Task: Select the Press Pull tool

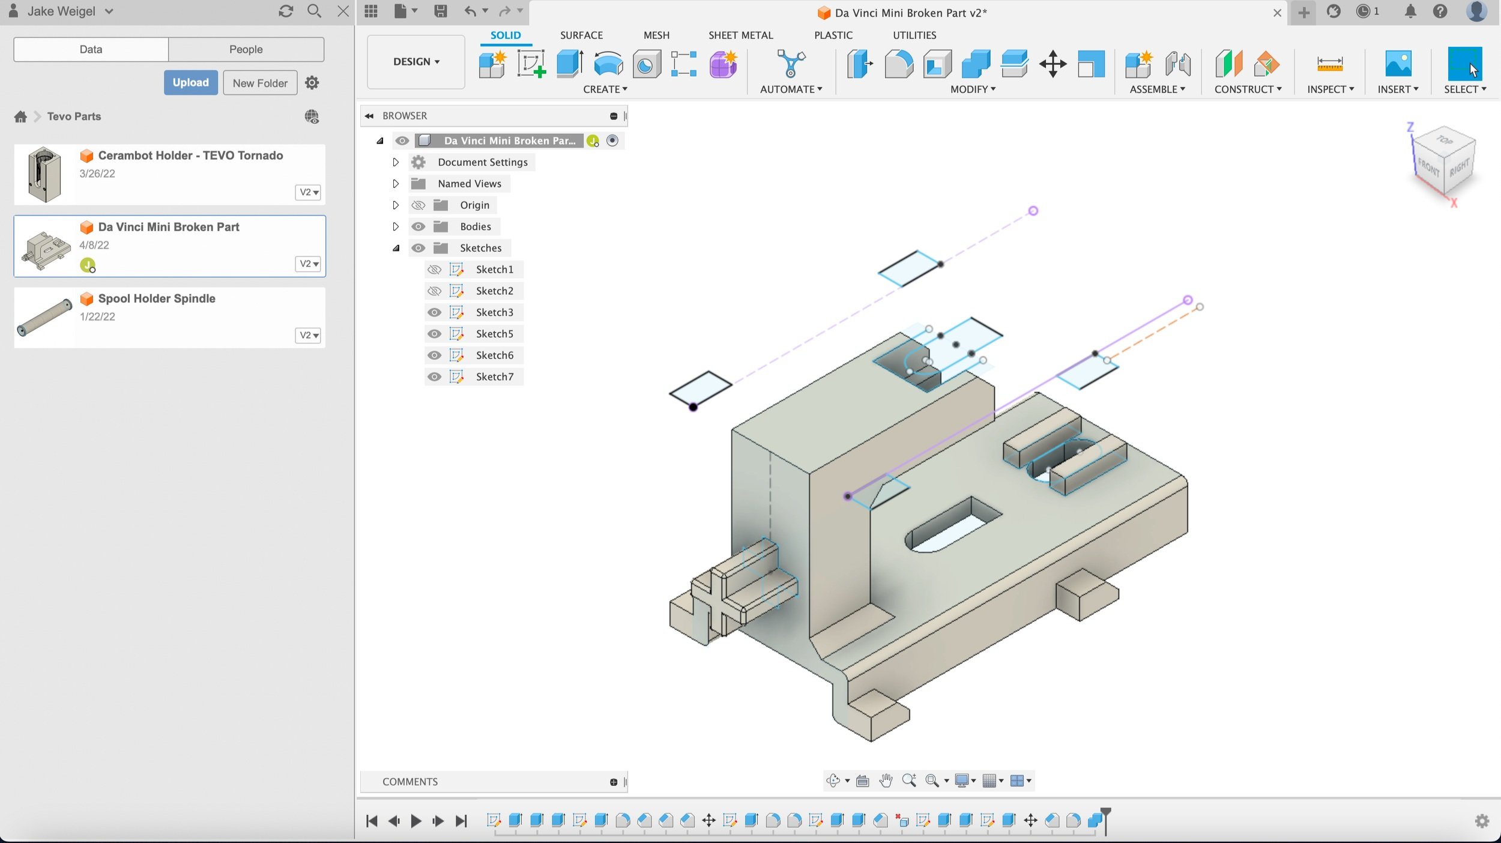Action: [x=860, y=64]
